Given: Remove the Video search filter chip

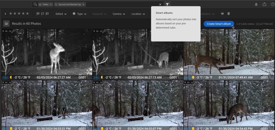Looking at the screenshot, I should pos(51,5).
